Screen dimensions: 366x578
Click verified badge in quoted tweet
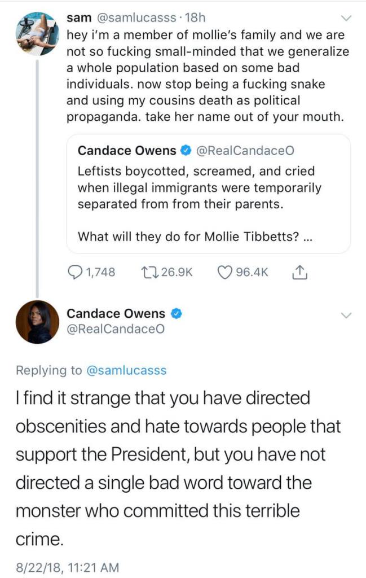point(186,151)
